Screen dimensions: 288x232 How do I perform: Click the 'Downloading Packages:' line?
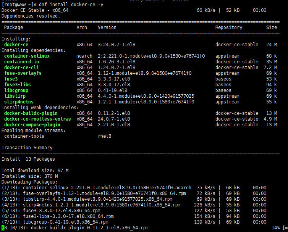(x=29, y=182)
